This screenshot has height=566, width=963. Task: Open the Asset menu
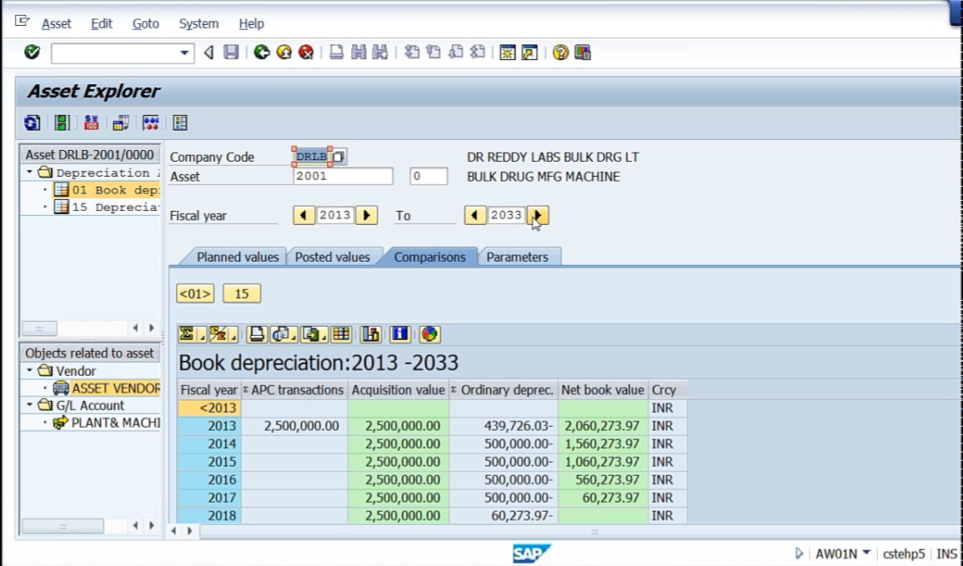pyautogui.click(x=57, y=23)
